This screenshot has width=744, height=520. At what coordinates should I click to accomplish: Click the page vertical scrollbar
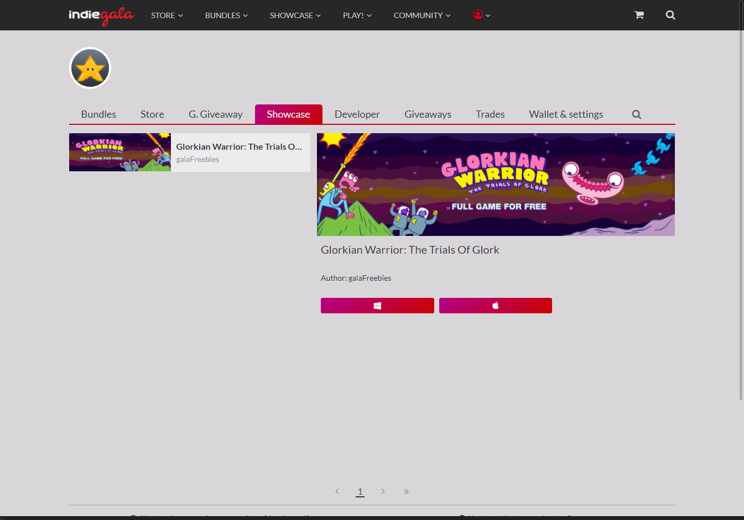click(x=741, y=200)
